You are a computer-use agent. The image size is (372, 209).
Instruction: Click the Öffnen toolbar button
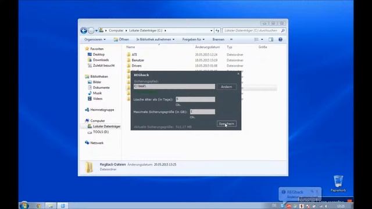[121, 39]
